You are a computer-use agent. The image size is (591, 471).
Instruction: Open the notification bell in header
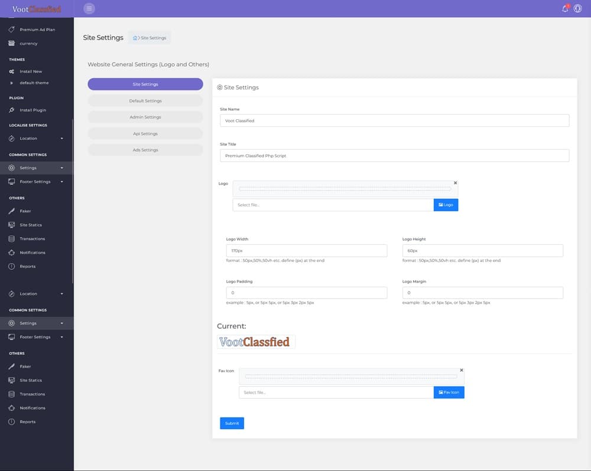point(565,8)
